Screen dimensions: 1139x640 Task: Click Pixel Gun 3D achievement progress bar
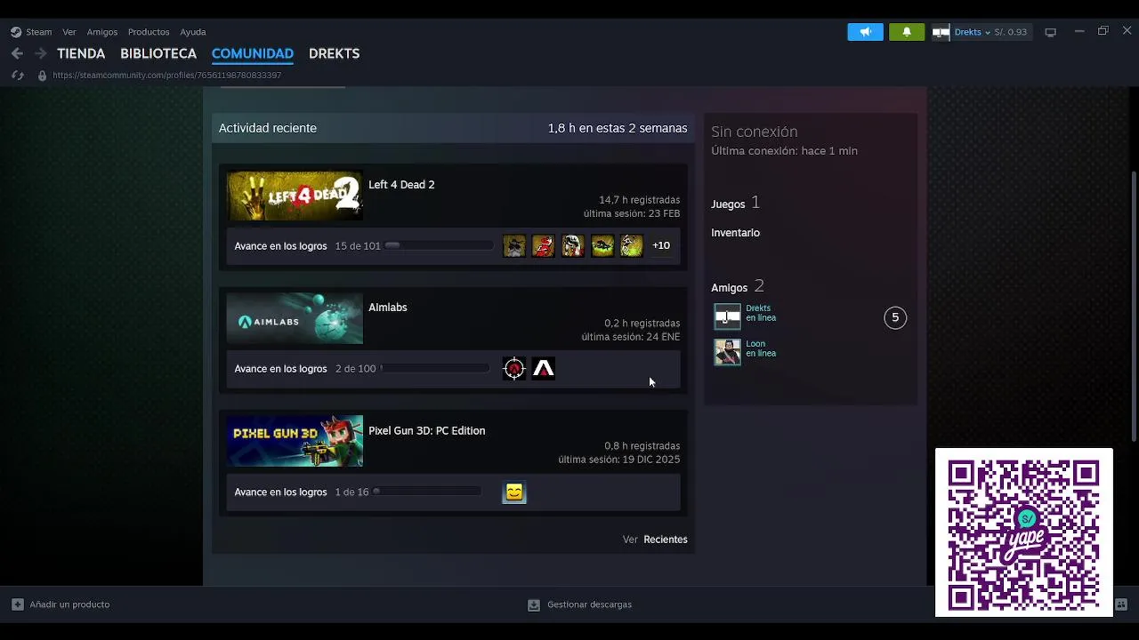click(x=427, y=492)
